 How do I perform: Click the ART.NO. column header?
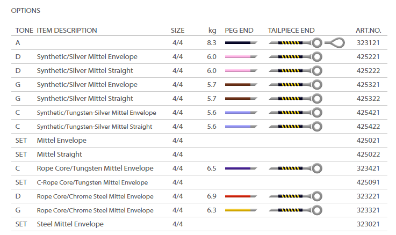(368, 31)
